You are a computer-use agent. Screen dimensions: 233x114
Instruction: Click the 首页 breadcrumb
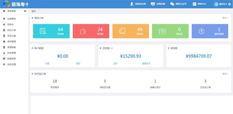(34, 11)
